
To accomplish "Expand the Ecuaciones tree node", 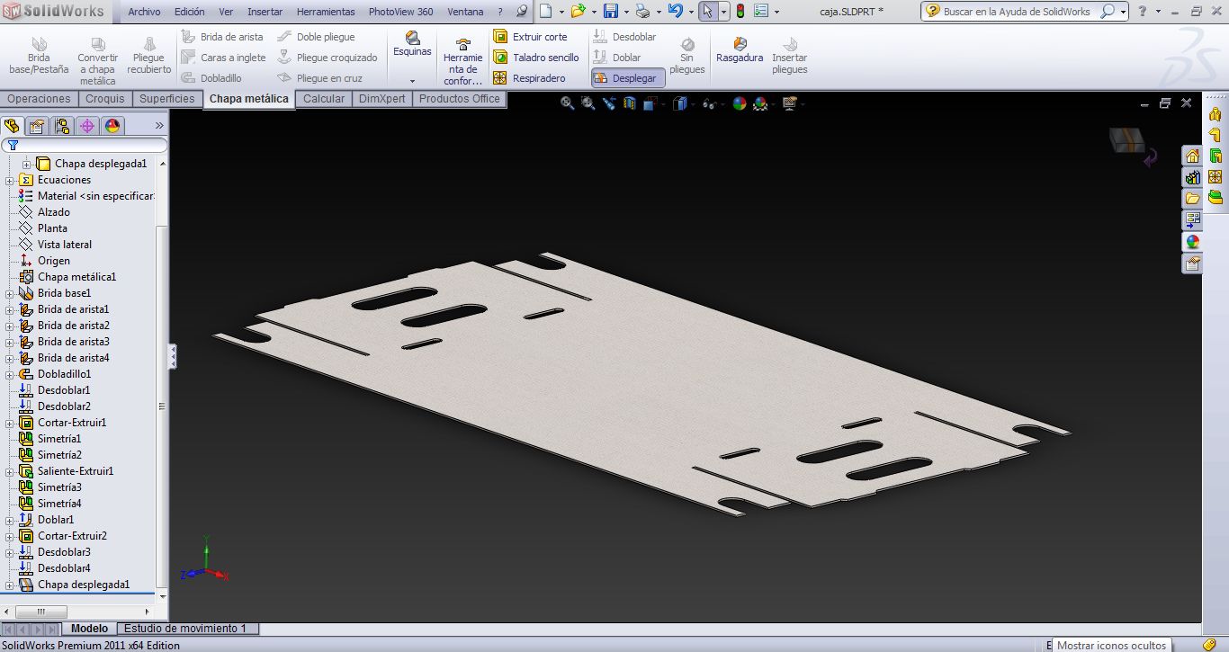I will coord(10,180).
